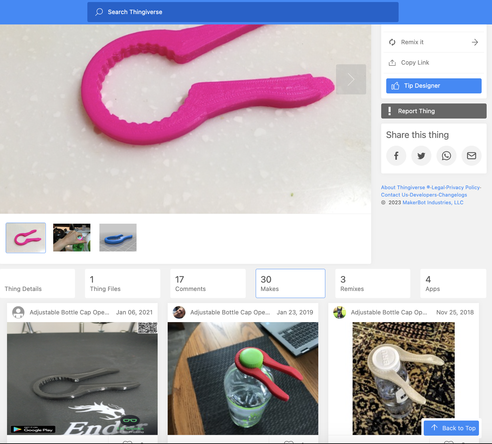Click Copy Link
Viewport: 492px width, 444px height.
[x=415, y=63]
